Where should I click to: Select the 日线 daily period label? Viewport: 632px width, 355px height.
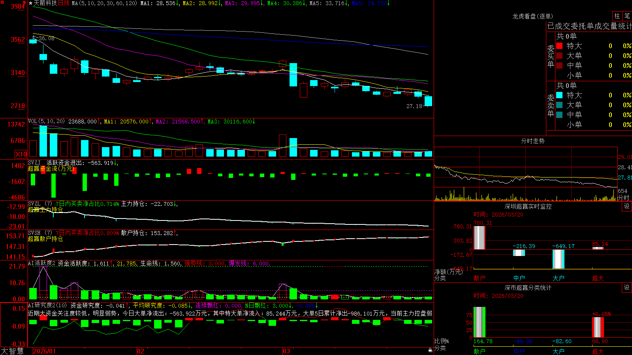click(64, 3)
